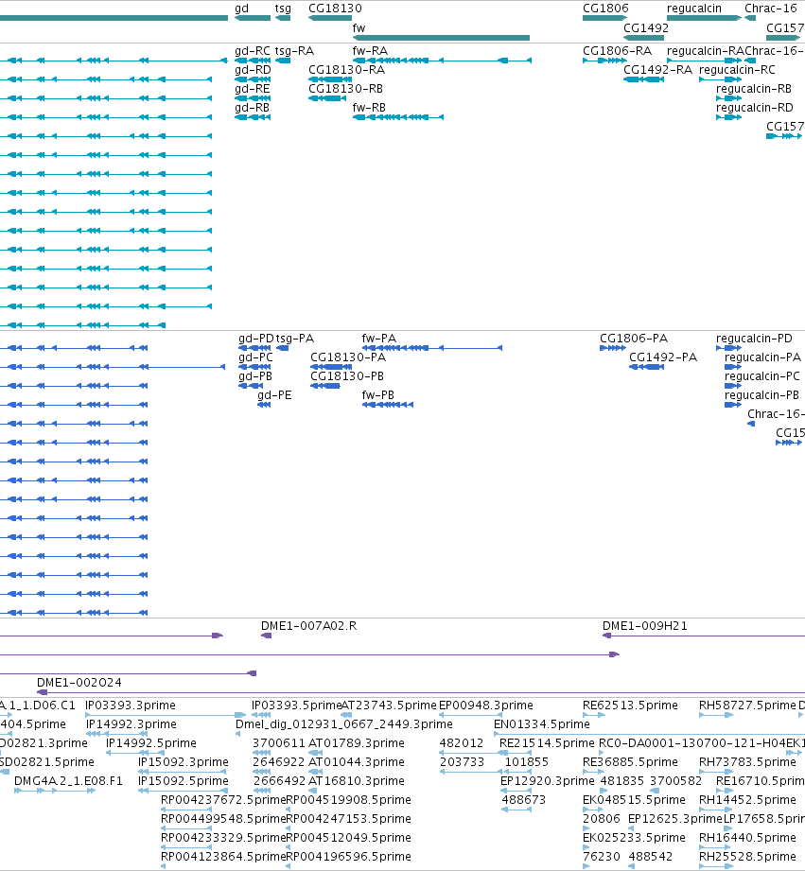
Task: Select the tsg gene label
Action: click(x=283, y=9)
